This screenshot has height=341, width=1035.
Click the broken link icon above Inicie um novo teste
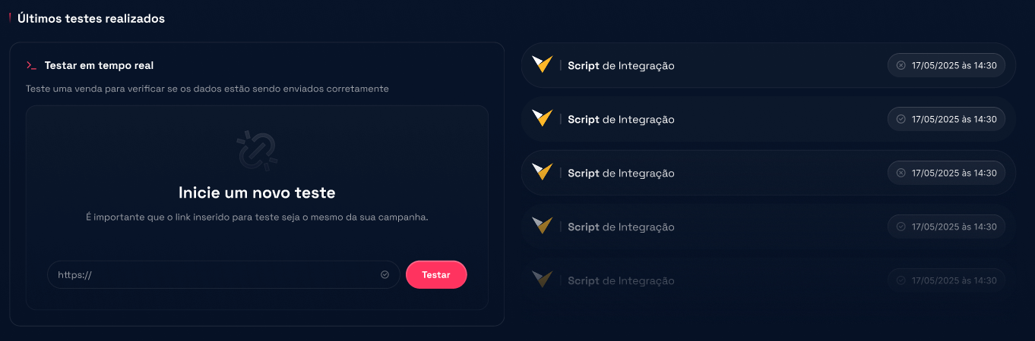point(257,150)
